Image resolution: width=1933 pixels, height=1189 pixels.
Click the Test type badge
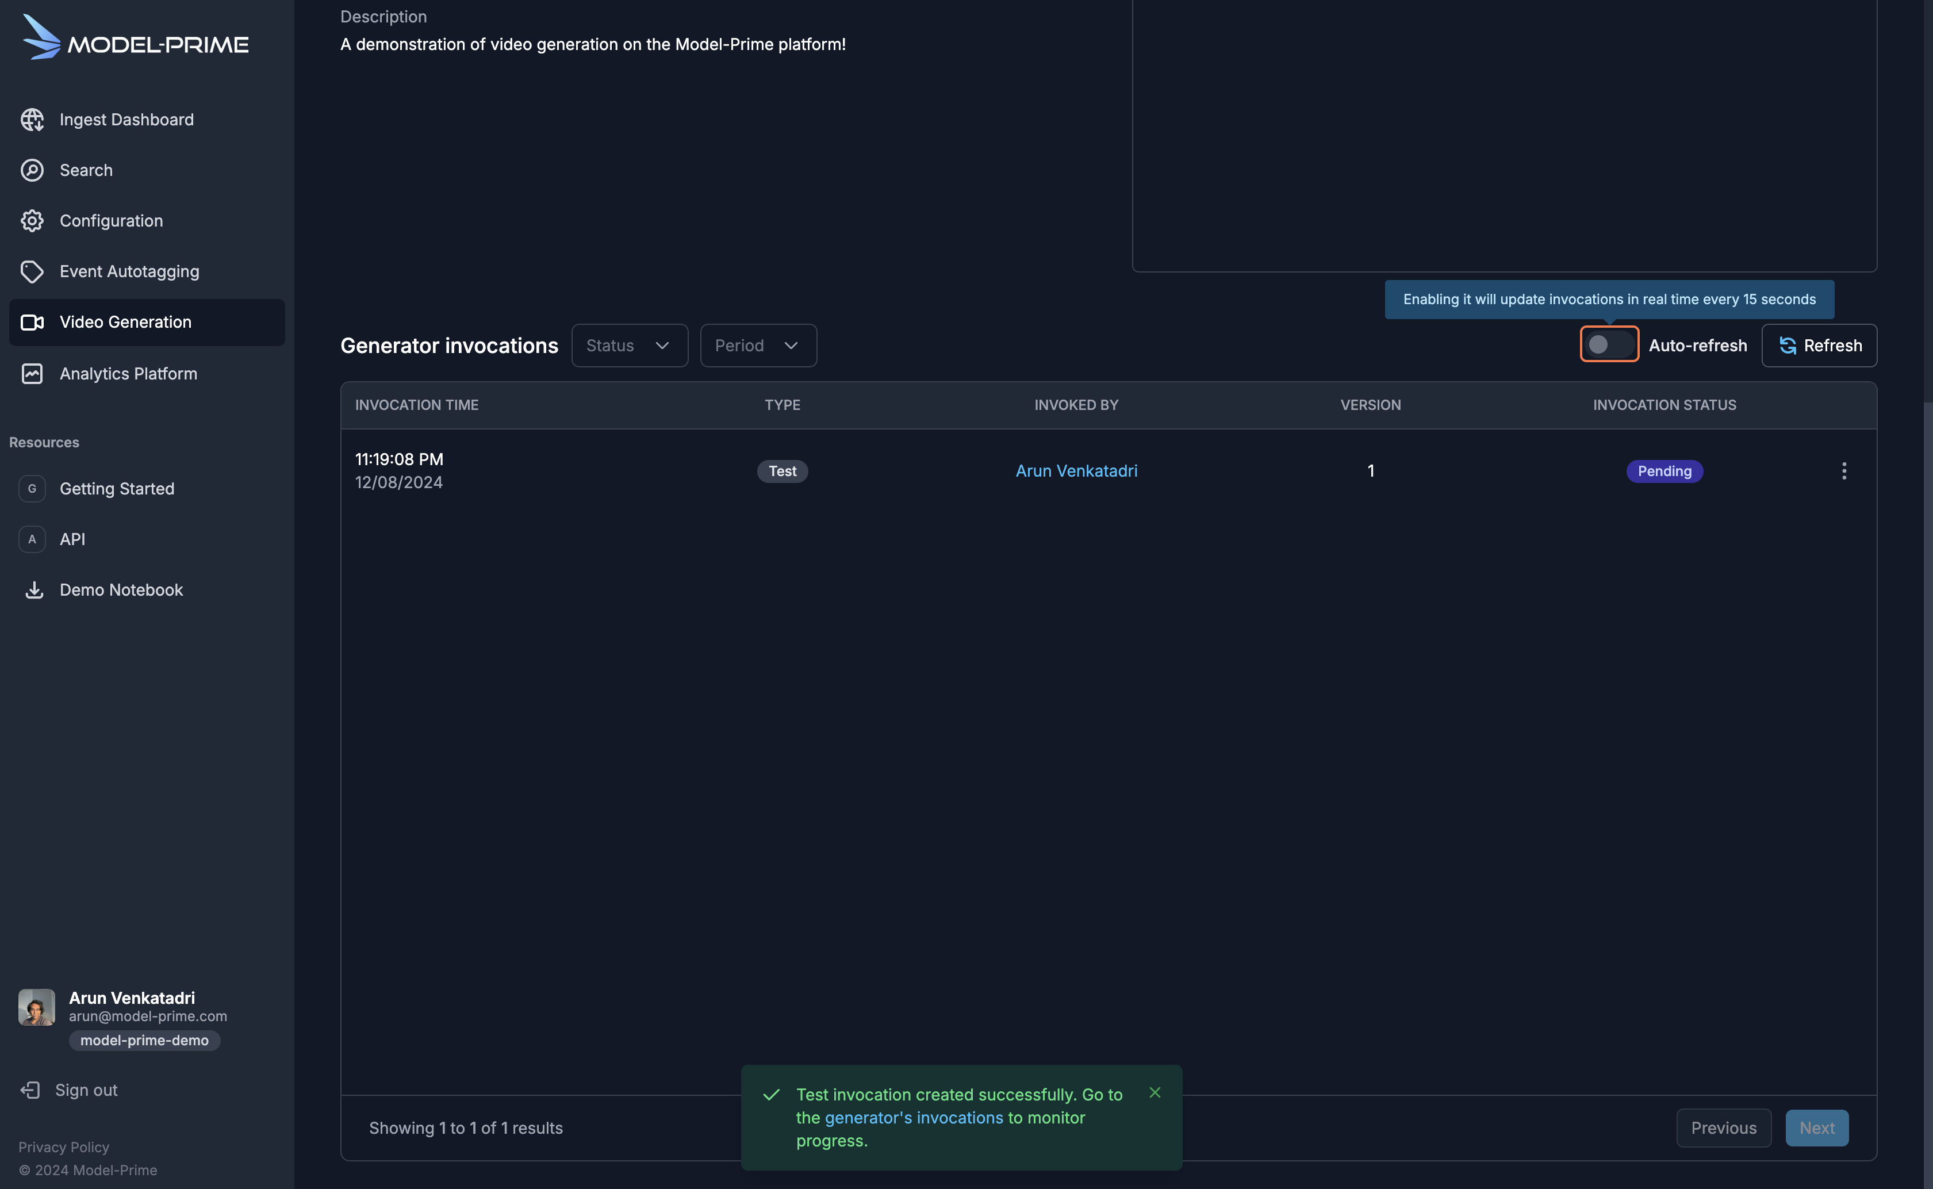782,471
